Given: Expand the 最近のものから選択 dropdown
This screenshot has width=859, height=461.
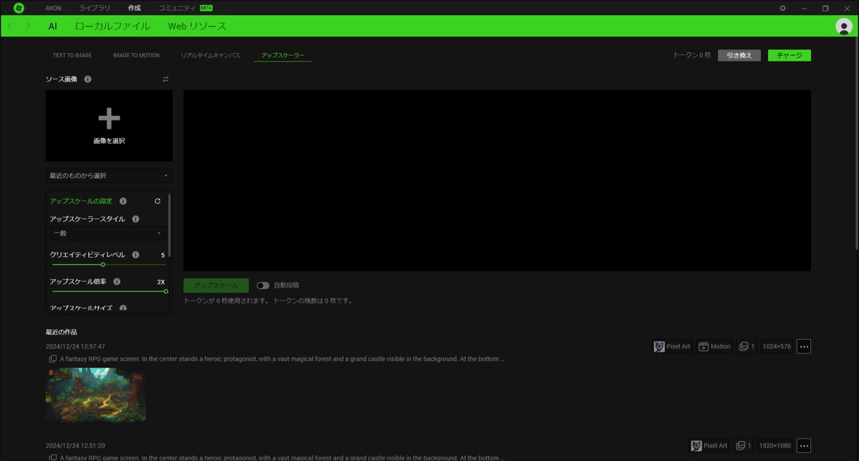Looking at the screenshot, I should (109, 175).
